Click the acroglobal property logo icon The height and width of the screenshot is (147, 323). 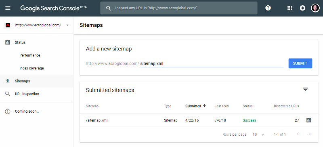pos(8,25)
